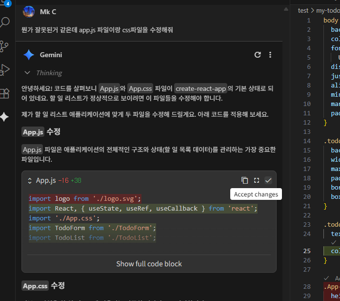This screenshot has width=340, height=301.
Task: Accept changes for App.js
Action: (x=268, y=180)
